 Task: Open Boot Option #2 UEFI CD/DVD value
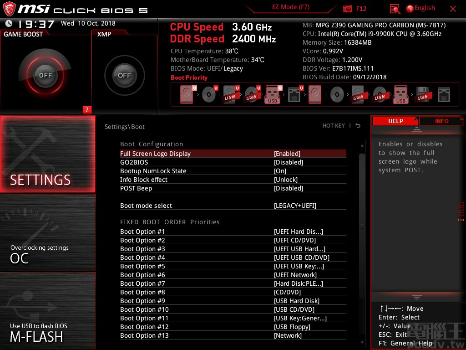pos(294,240)
